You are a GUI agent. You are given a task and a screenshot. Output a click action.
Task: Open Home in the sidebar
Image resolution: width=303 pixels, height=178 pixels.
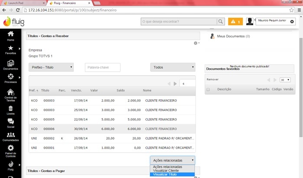point(10,36)
